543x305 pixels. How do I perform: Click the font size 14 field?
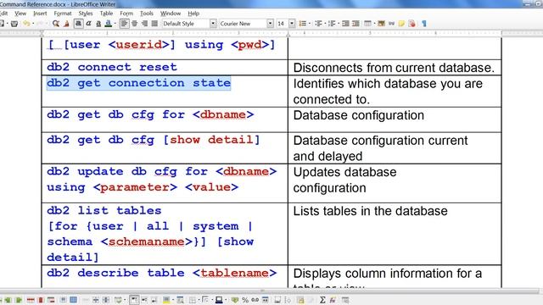pos(283,24)
